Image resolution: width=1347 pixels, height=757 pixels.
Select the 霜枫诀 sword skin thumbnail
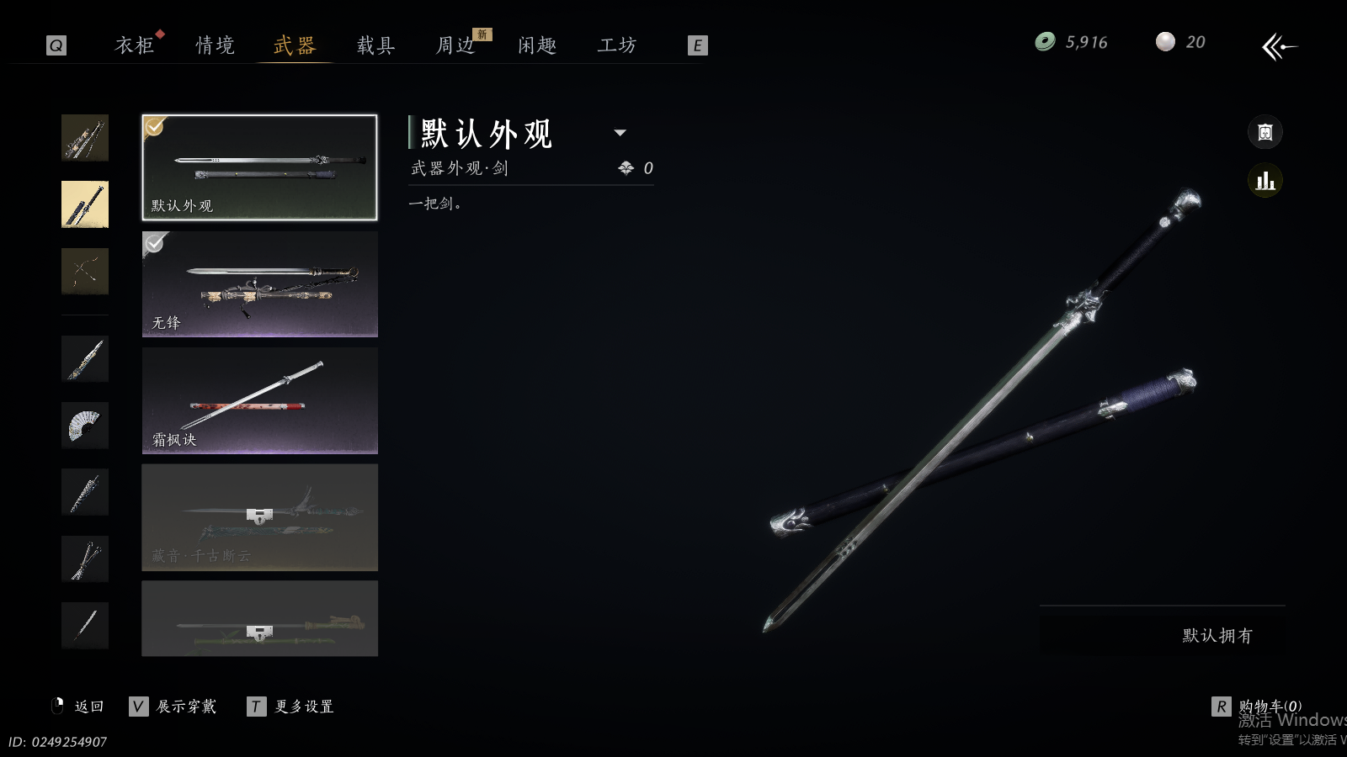[x=260, y=401]
